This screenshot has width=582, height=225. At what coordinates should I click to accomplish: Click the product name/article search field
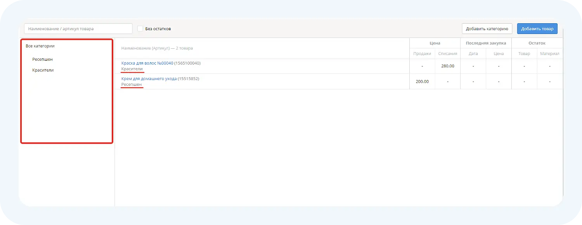pos(78,29)
